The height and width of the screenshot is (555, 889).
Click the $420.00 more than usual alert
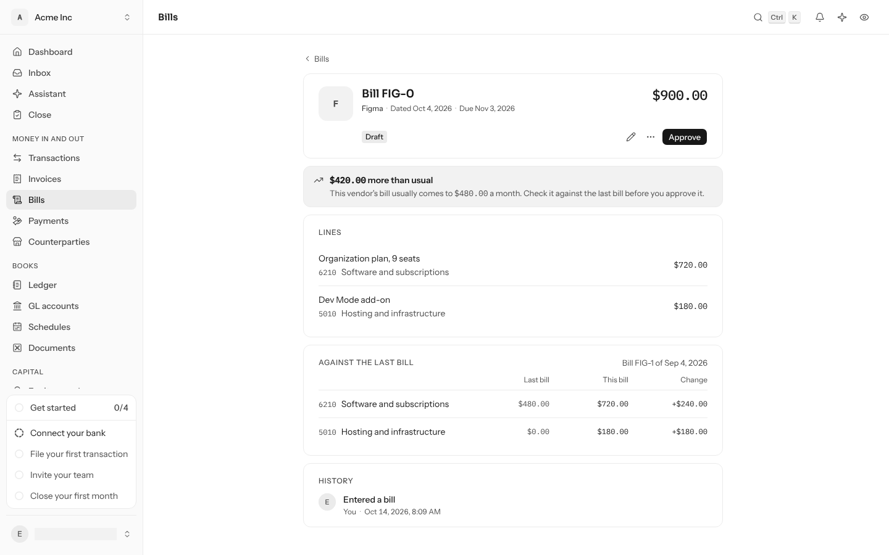pyautogui.click(x=513, y=186)
